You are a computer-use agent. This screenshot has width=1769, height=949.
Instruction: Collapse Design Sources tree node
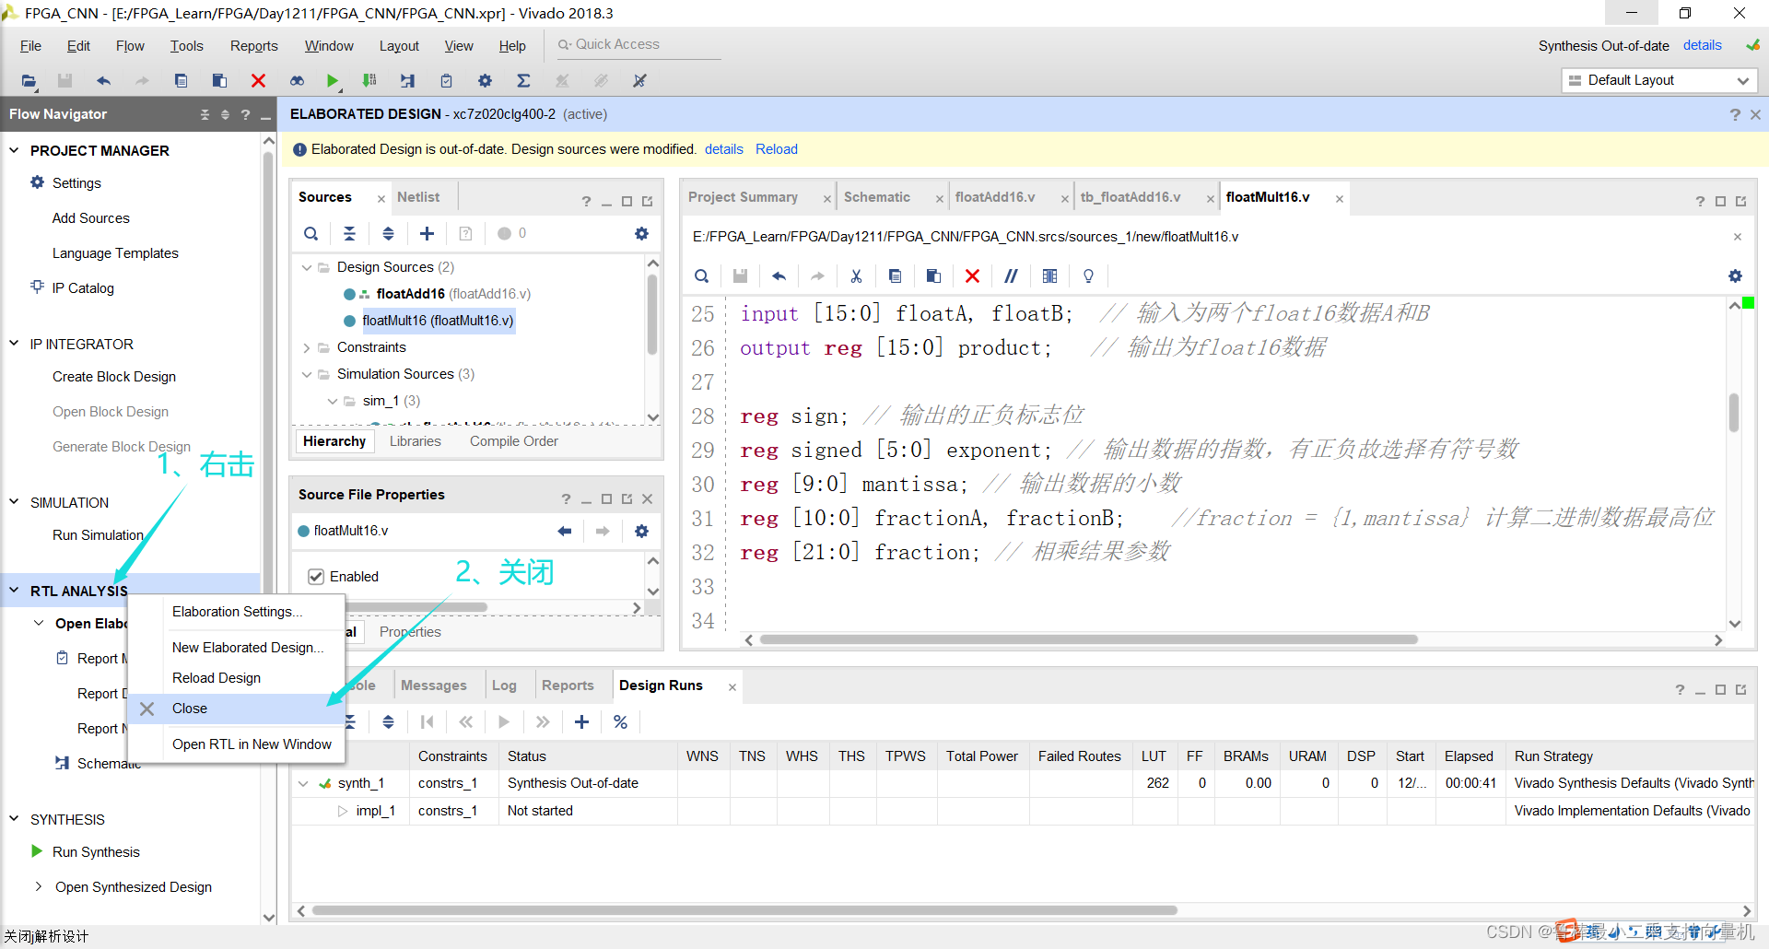click(x=307, y=267)
